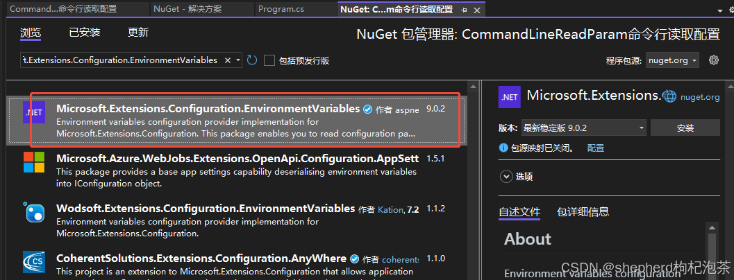Screen dimensions: 734x280
Task: Click the About heading in the readme
Action: 528,239
